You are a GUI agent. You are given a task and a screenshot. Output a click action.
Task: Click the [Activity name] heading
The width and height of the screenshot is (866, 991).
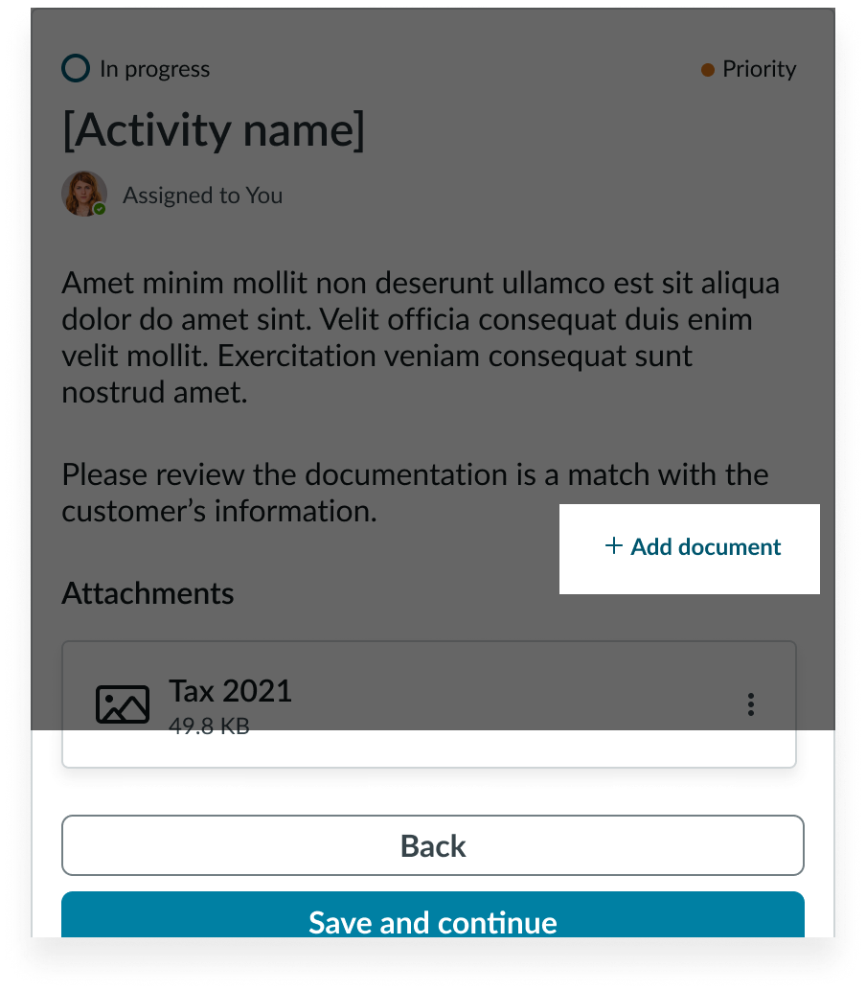click(x=214, y=130)
